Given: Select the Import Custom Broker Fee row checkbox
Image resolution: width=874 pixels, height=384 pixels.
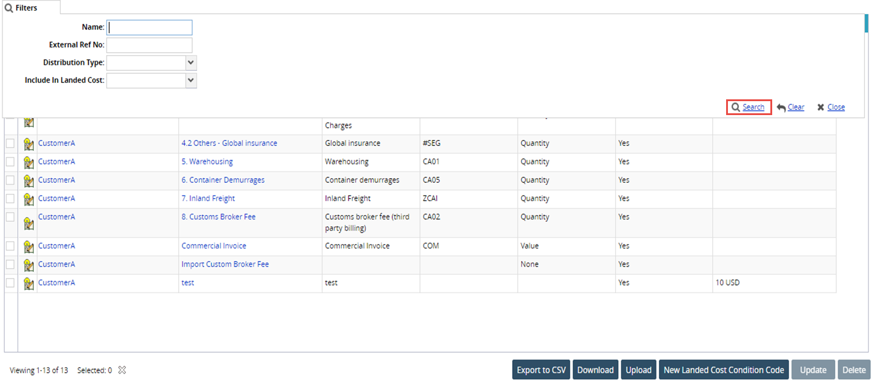Looking at the screenshot, I should point(10,264).
